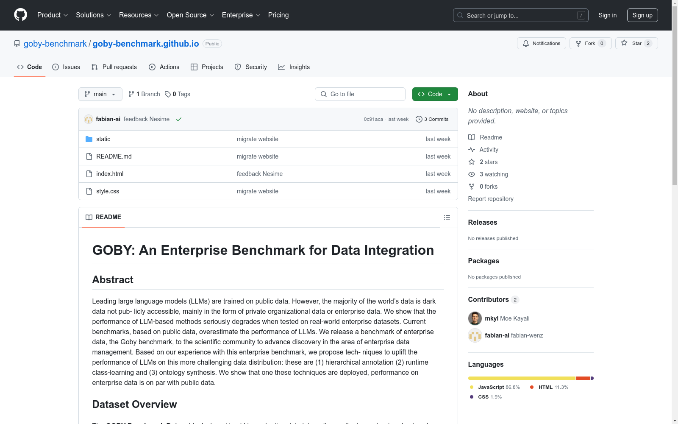
Task: Click the tag icon beside Tags
Action: pos(168,94)
